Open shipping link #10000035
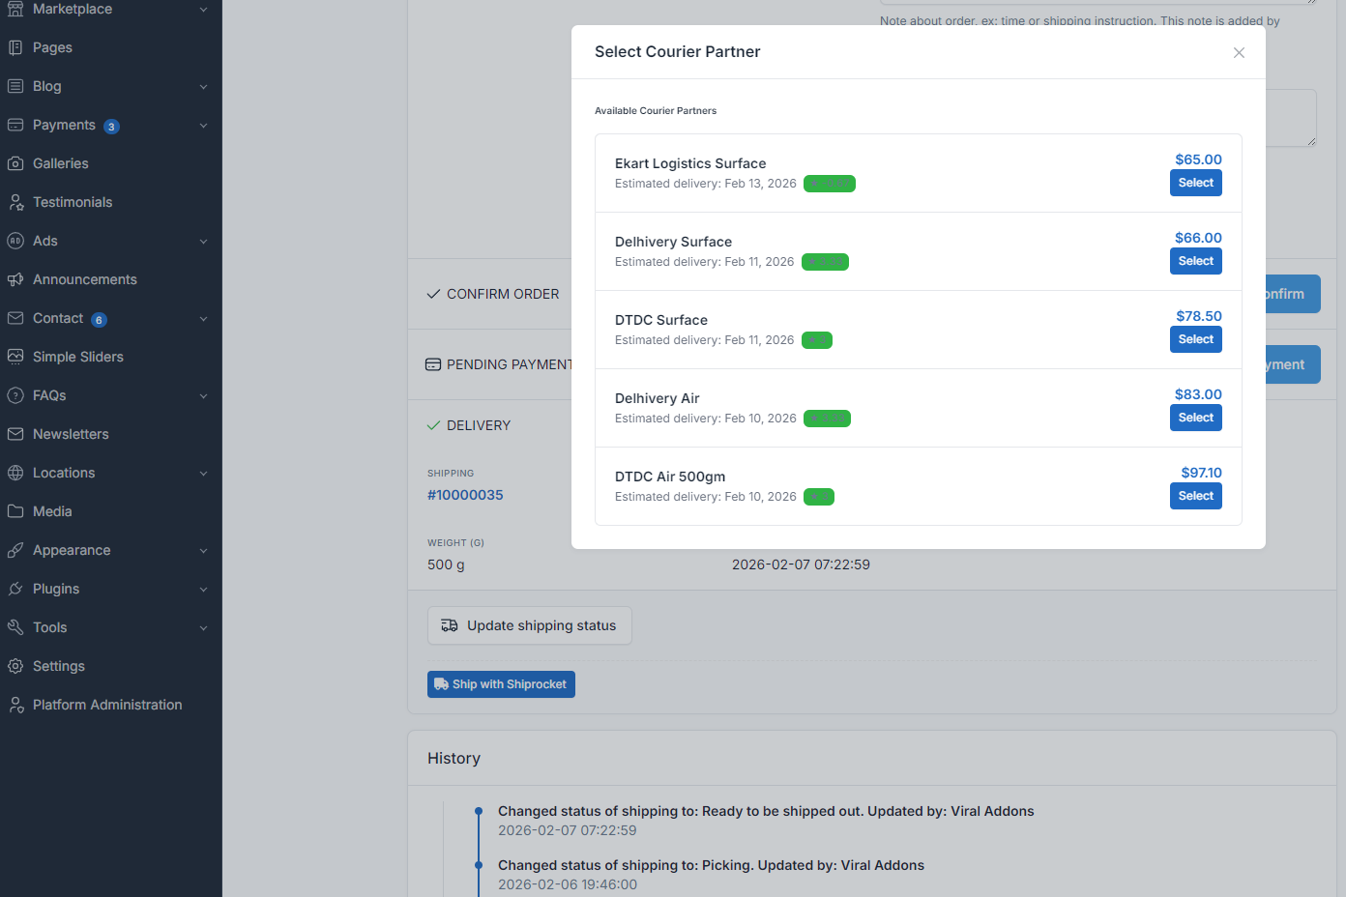 pos(465,495)
